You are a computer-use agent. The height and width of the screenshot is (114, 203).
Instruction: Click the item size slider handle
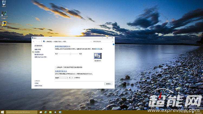pyautogui.click(x=70, y=54)
